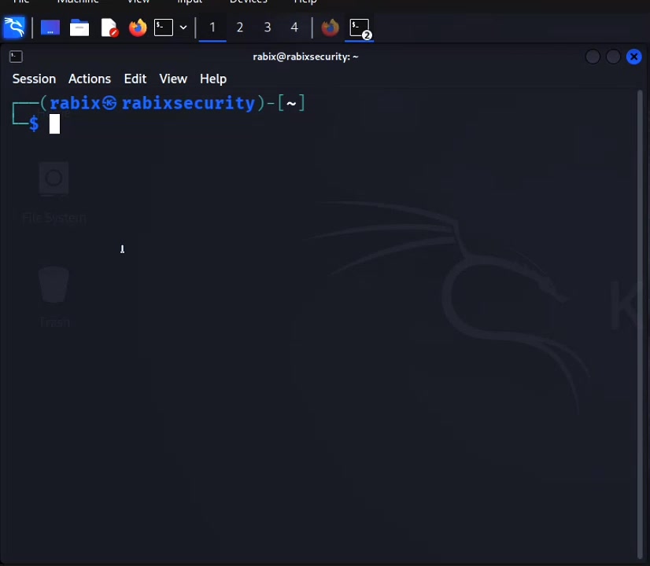Open the terminal View menu
The width and height of the screenshot is (650, 566).
click(173, 79)
